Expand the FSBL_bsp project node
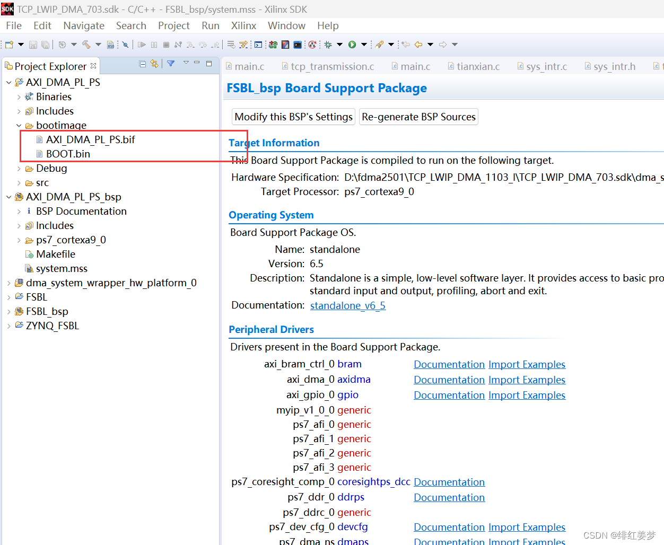664x545 pixels. click(x=8, y=311)
